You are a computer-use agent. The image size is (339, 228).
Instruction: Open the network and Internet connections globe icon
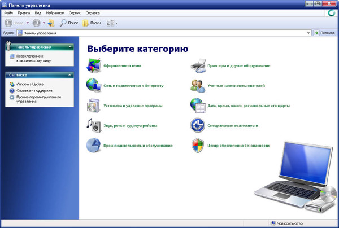click(94, 86)
